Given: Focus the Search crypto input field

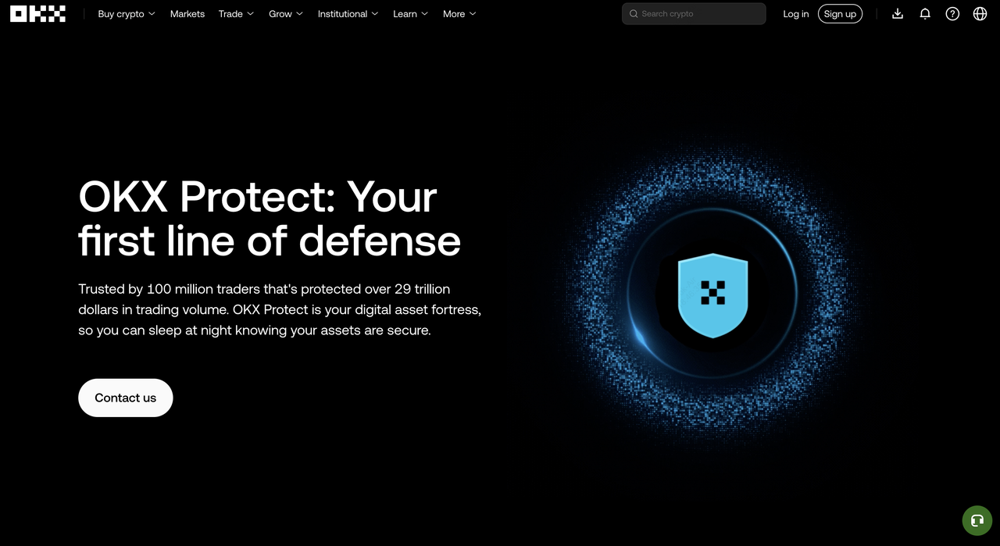Looking at the screenshot, I should 699,14.
